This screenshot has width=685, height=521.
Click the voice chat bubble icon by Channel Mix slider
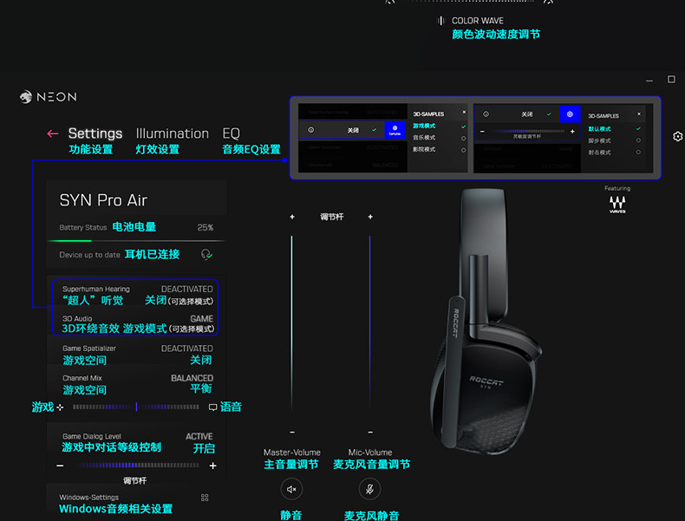pyautogui.click(x=212, y=407)
